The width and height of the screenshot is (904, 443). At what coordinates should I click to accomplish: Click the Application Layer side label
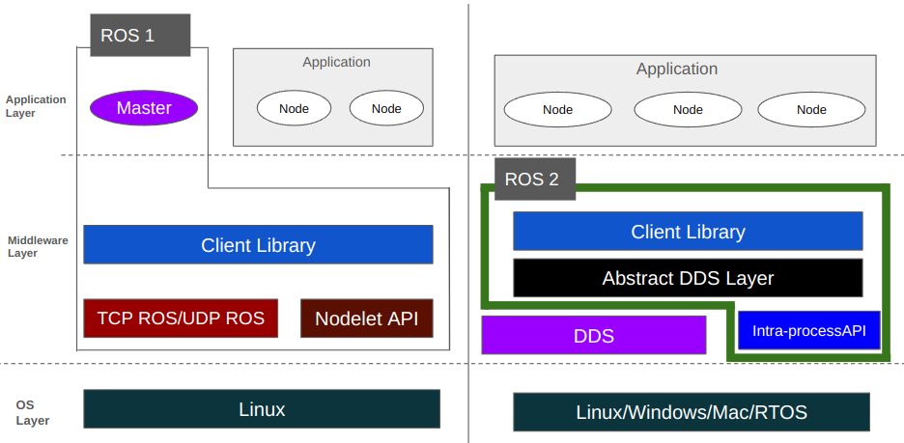(x=36, y=106)
